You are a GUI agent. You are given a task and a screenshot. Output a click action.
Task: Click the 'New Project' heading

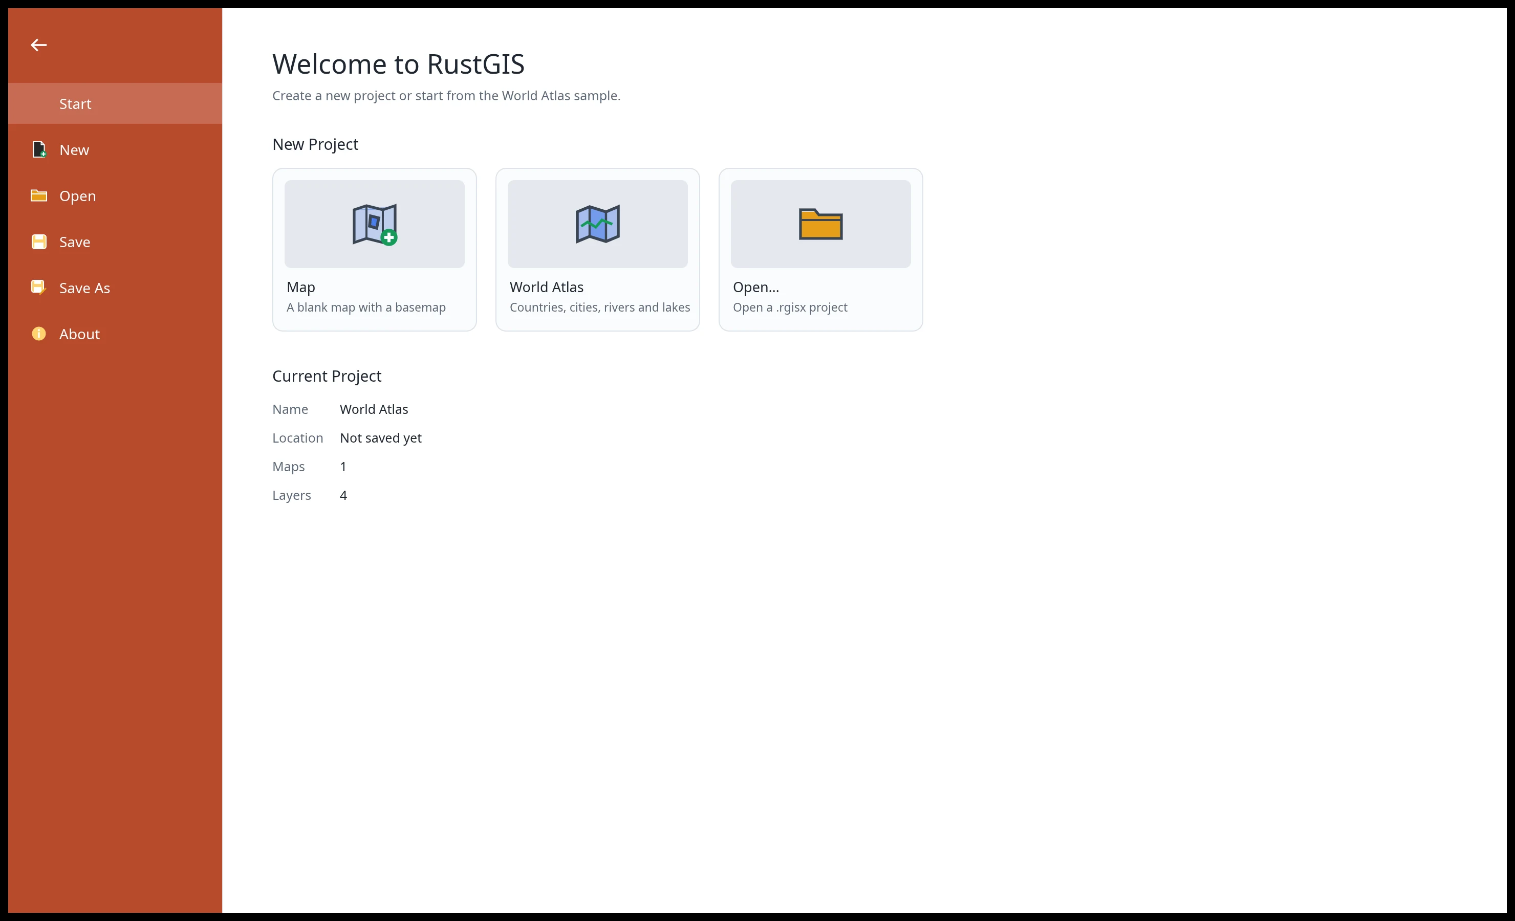click(x=315, y=144)
